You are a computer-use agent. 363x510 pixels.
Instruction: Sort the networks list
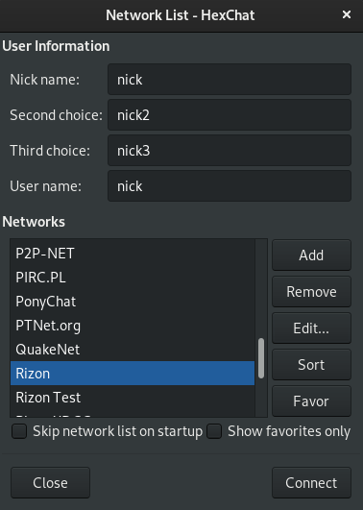[x=311, y=364]
